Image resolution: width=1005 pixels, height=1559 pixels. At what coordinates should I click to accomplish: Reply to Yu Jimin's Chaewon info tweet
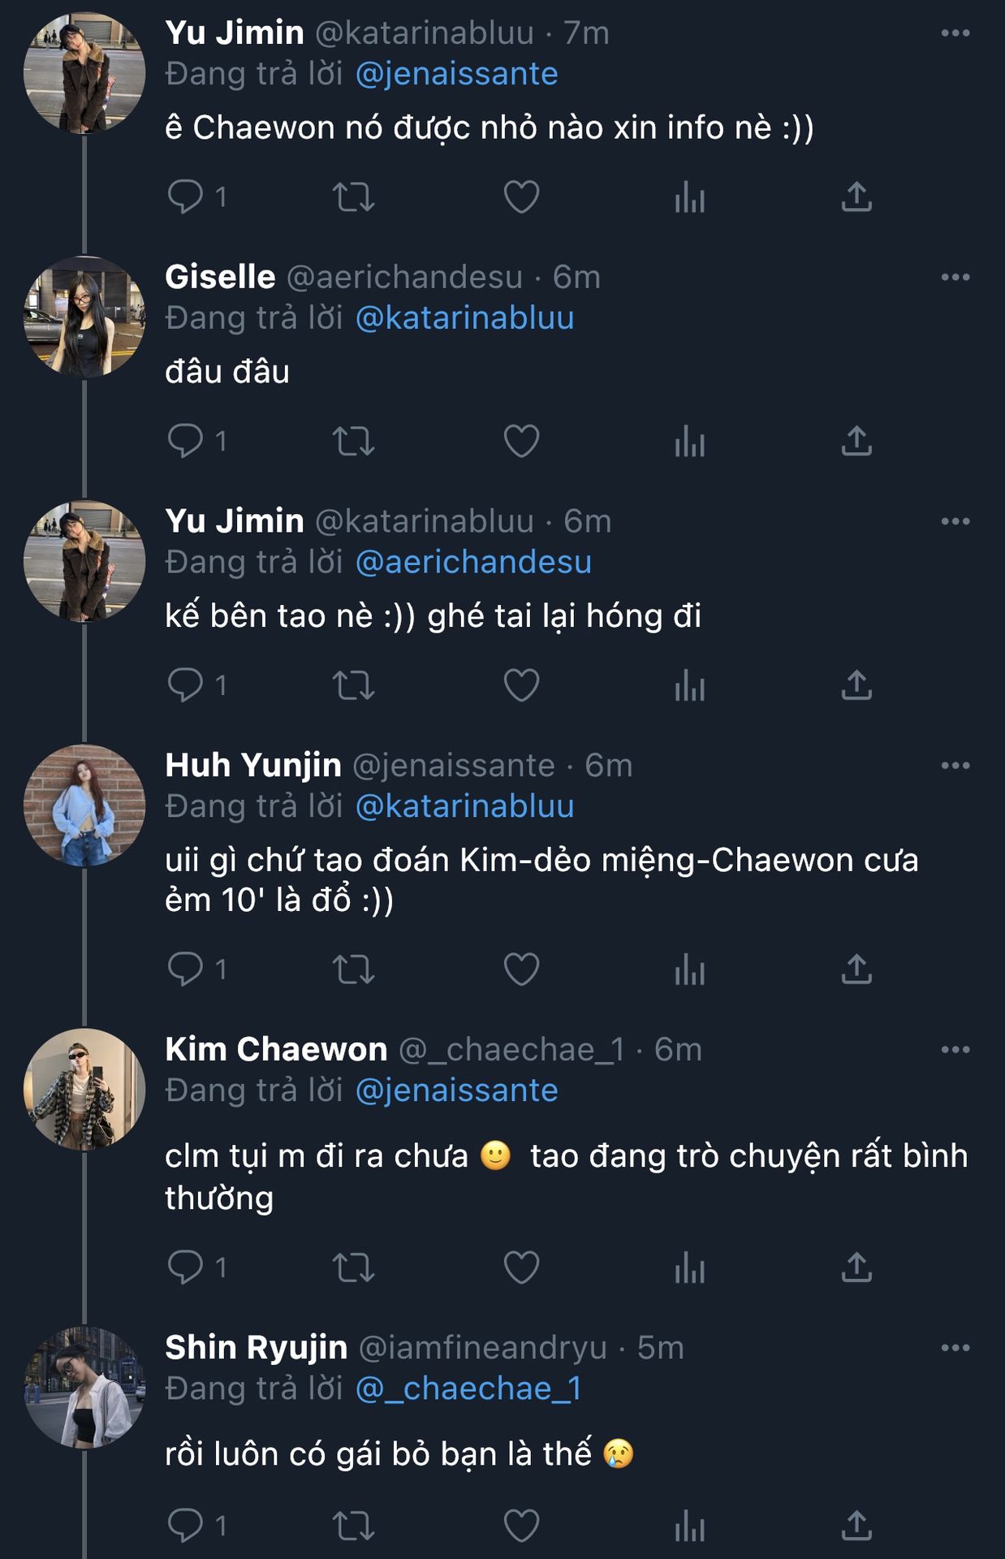coord(185,196)
